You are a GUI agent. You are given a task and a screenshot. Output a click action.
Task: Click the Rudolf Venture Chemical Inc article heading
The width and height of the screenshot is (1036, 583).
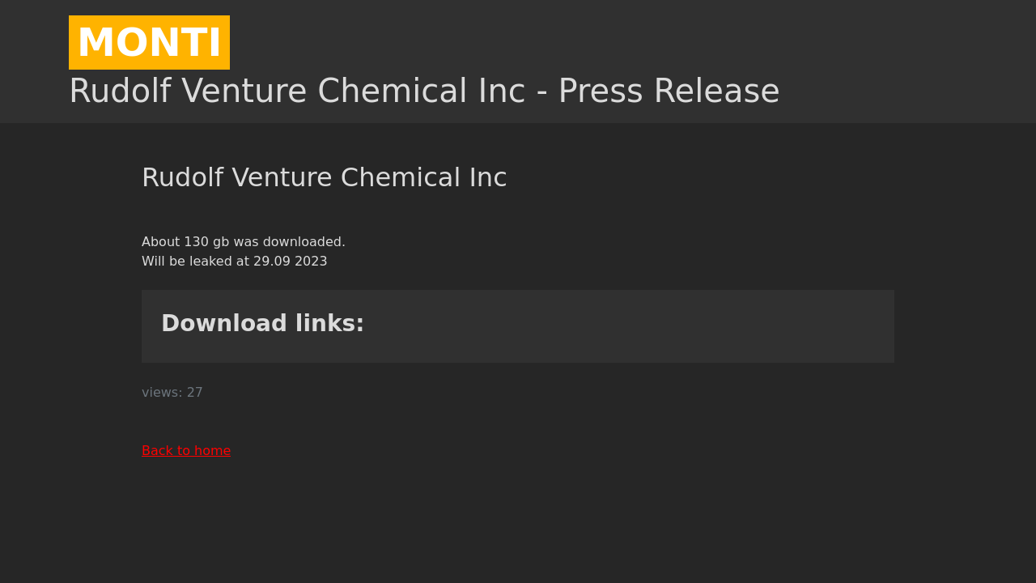[325, 178]
